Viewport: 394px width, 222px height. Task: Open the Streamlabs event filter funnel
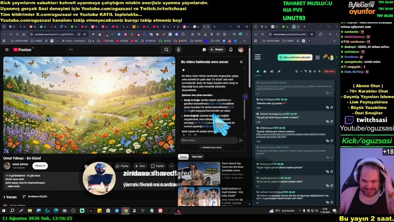(306, 72)
